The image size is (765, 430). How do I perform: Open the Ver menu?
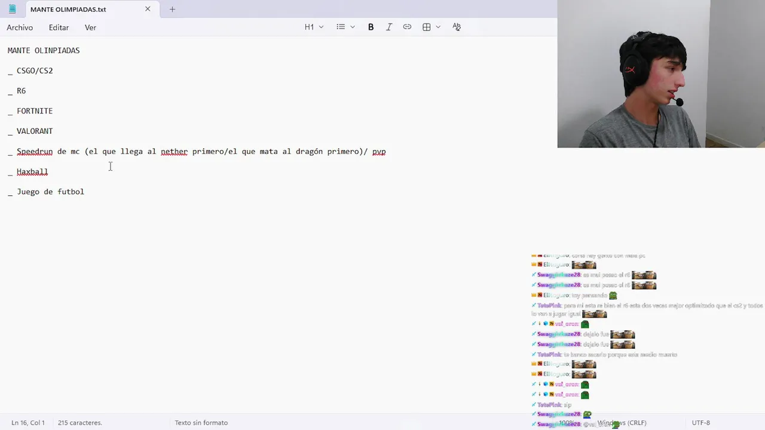[x=90, y=27]
